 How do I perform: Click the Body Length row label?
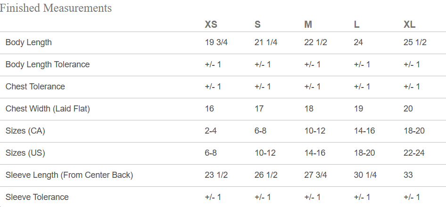[x=29, y=43]
